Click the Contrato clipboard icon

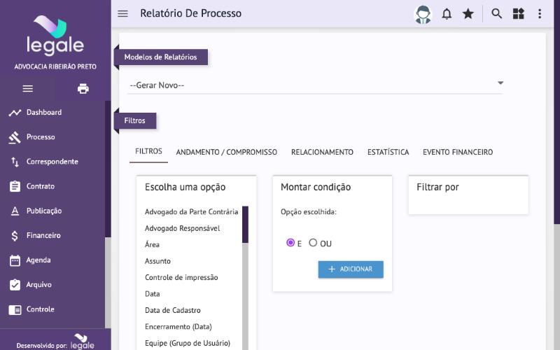[x=15, y=186]
